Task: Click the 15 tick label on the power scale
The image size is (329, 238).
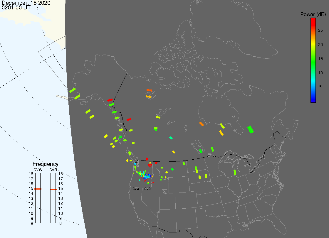Action: click(x=320, y=59)
